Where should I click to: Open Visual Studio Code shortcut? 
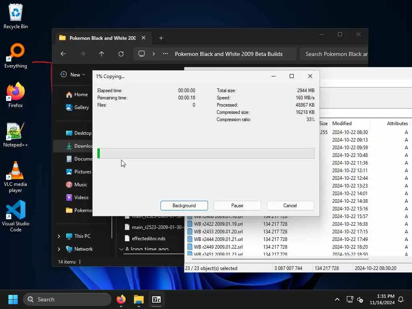pos(16,216)
